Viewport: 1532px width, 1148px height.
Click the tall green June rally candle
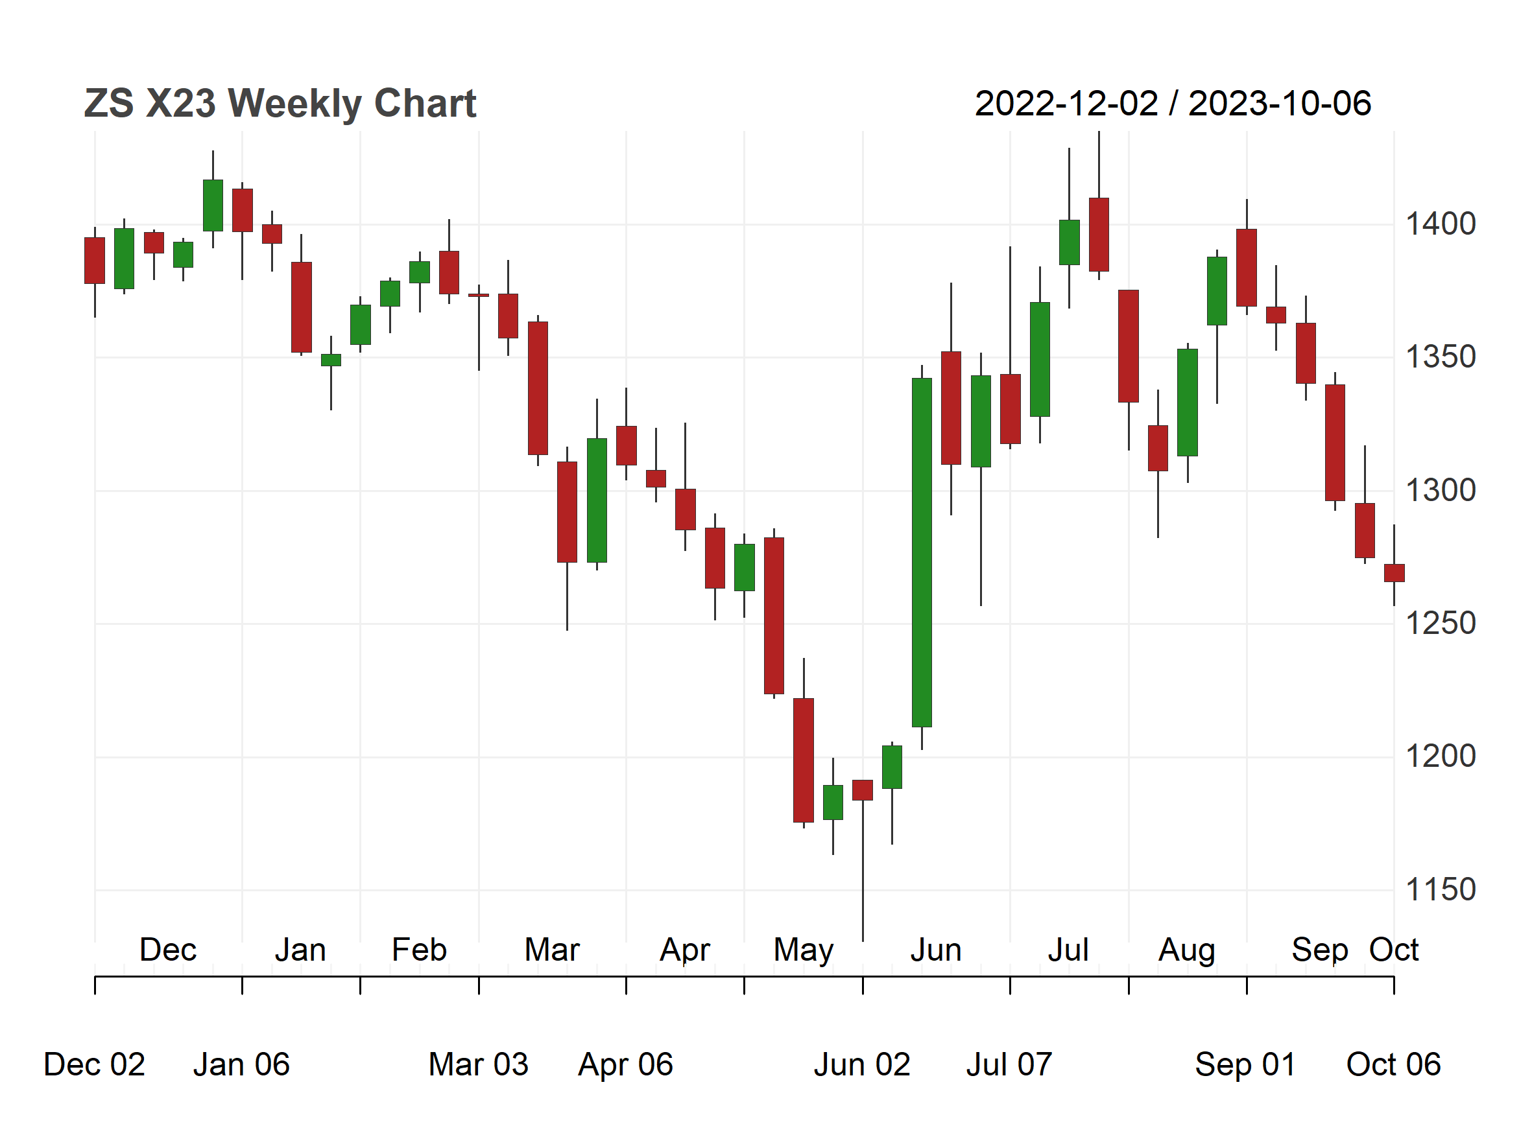922,552
